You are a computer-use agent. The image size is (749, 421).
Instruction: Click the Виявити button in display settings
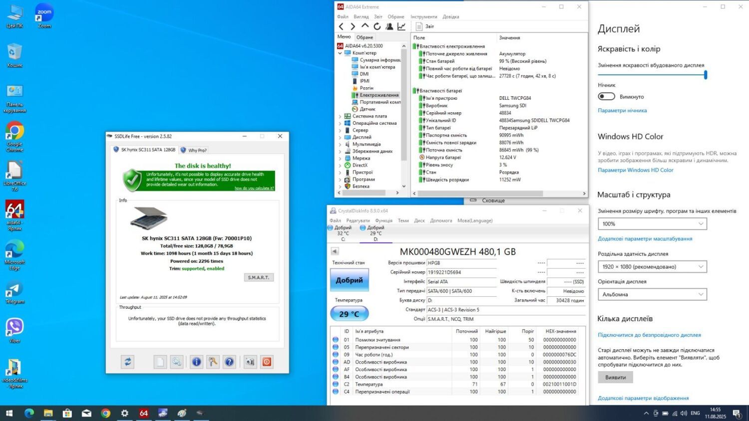click(x=615, y=378)
